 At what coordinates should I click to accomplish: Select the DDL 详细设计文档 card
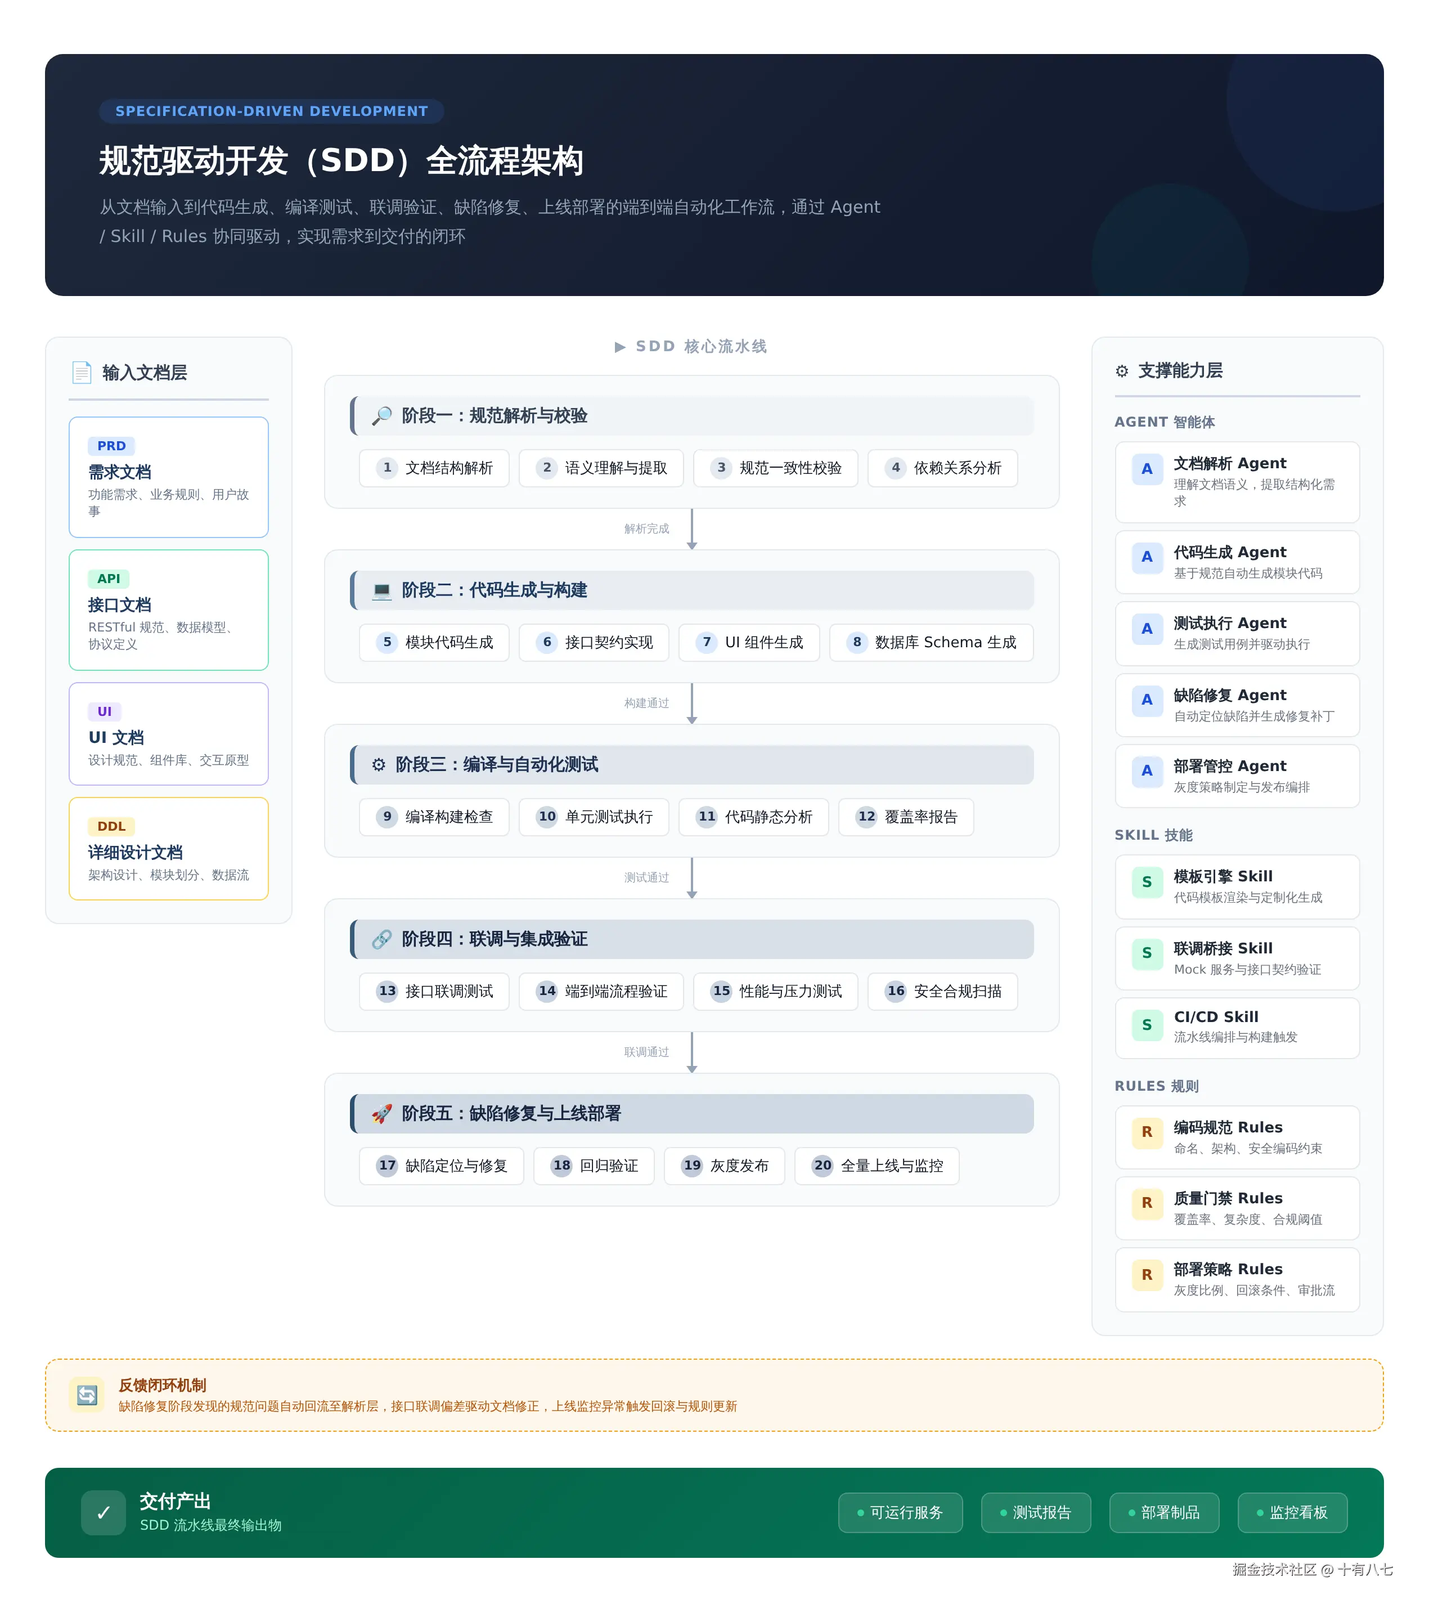click(x=168, y=848)
